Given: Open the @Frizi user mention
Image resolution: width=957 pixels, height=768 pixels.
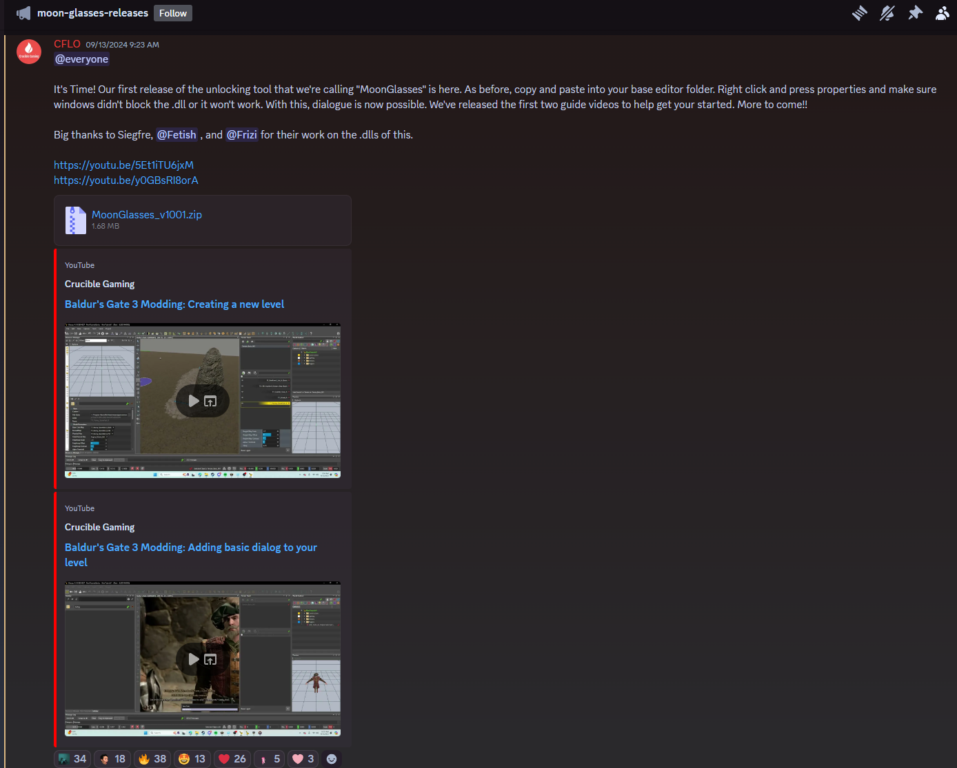Looking at the screenshot, I should 241,135.
